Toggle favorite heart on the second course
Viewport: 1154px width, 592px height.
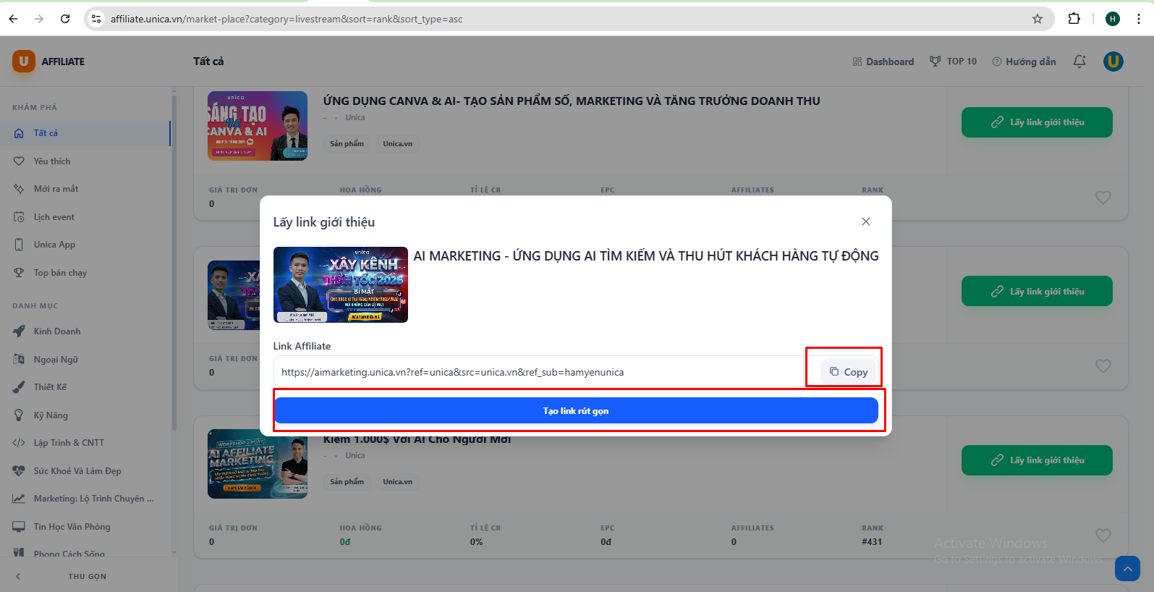pyautogui.click(x=1103, y=366)
